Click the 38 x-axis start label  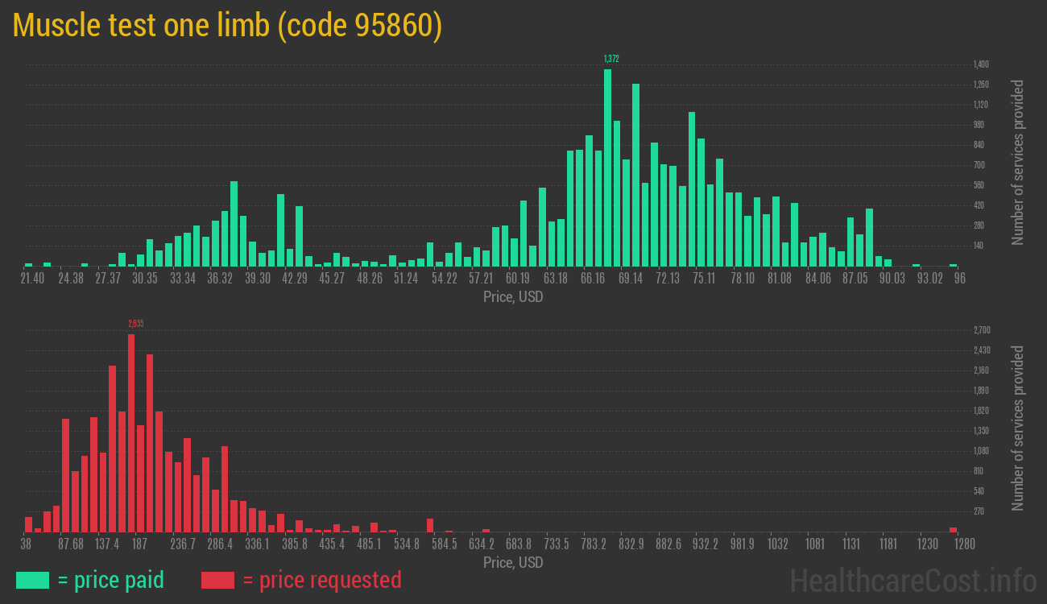(x=26, y=544)
